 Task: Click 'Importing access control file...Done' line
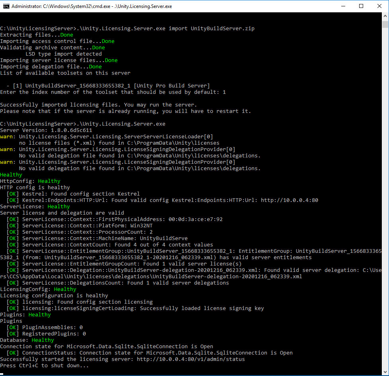(x=57, y=41)
